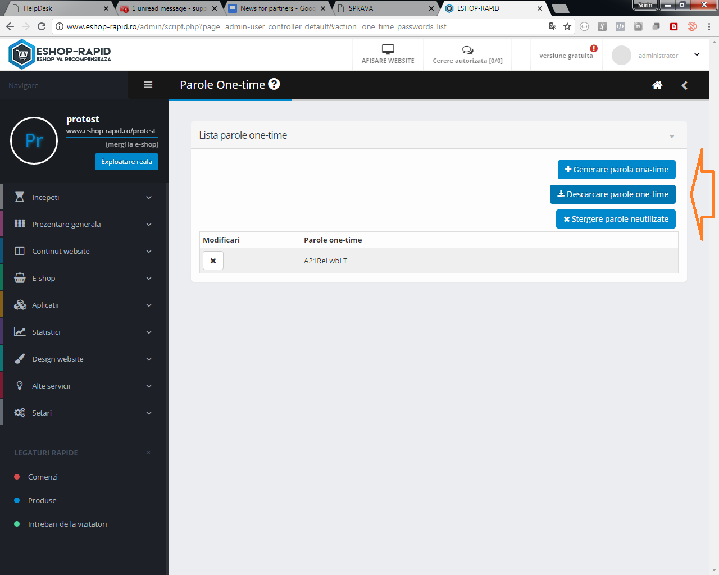Click Generare parola ona-time button
Screen dimensions: 719x575
click(617, 170)
